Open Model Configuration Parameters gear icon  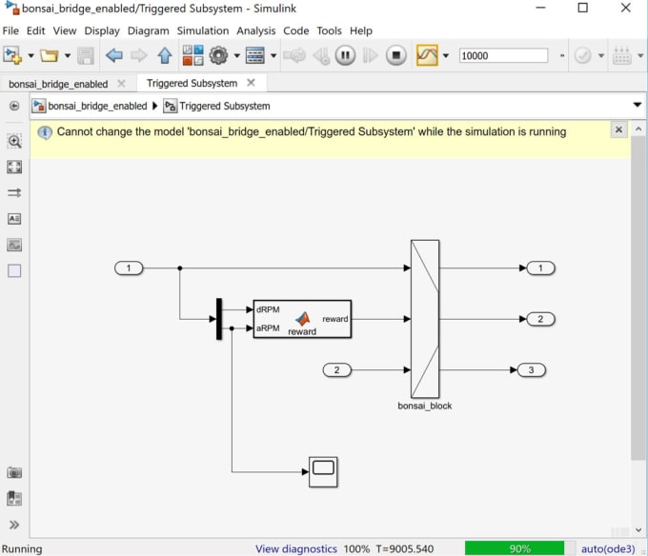point(218,55)
